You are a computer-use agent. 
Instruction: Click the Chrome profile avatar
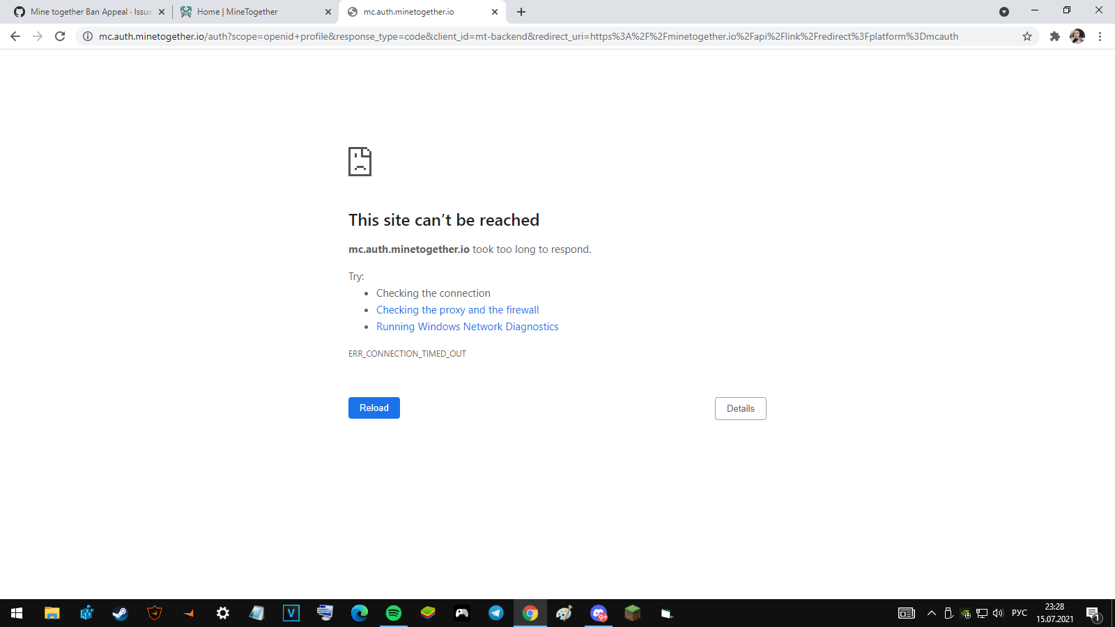pyautogui.click(x=1077, y=36)
